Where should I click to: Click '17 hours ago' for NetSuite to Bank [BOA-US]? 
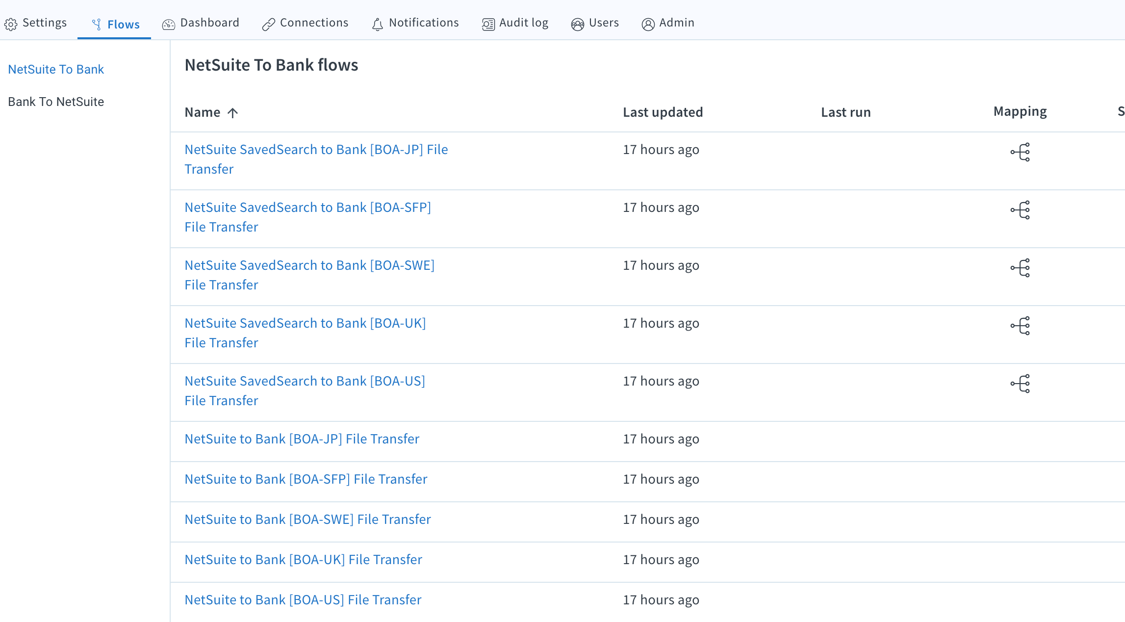(661, 600)
